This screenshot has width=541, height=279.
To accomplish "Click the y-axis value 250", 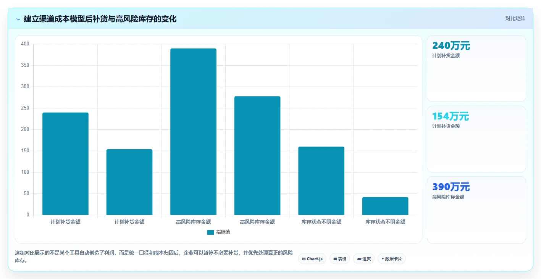I will (x=25, y=108).
